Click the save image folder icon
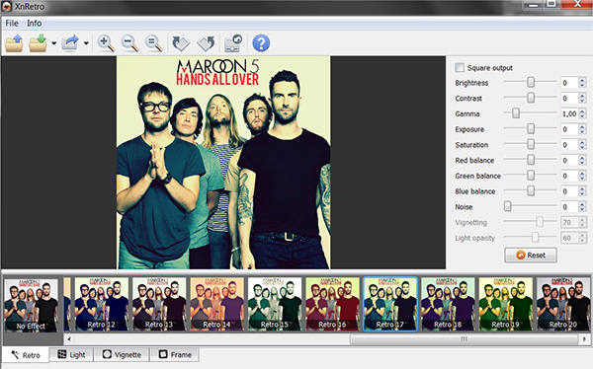This screenshot has width=593, height=369. [39, 43]
